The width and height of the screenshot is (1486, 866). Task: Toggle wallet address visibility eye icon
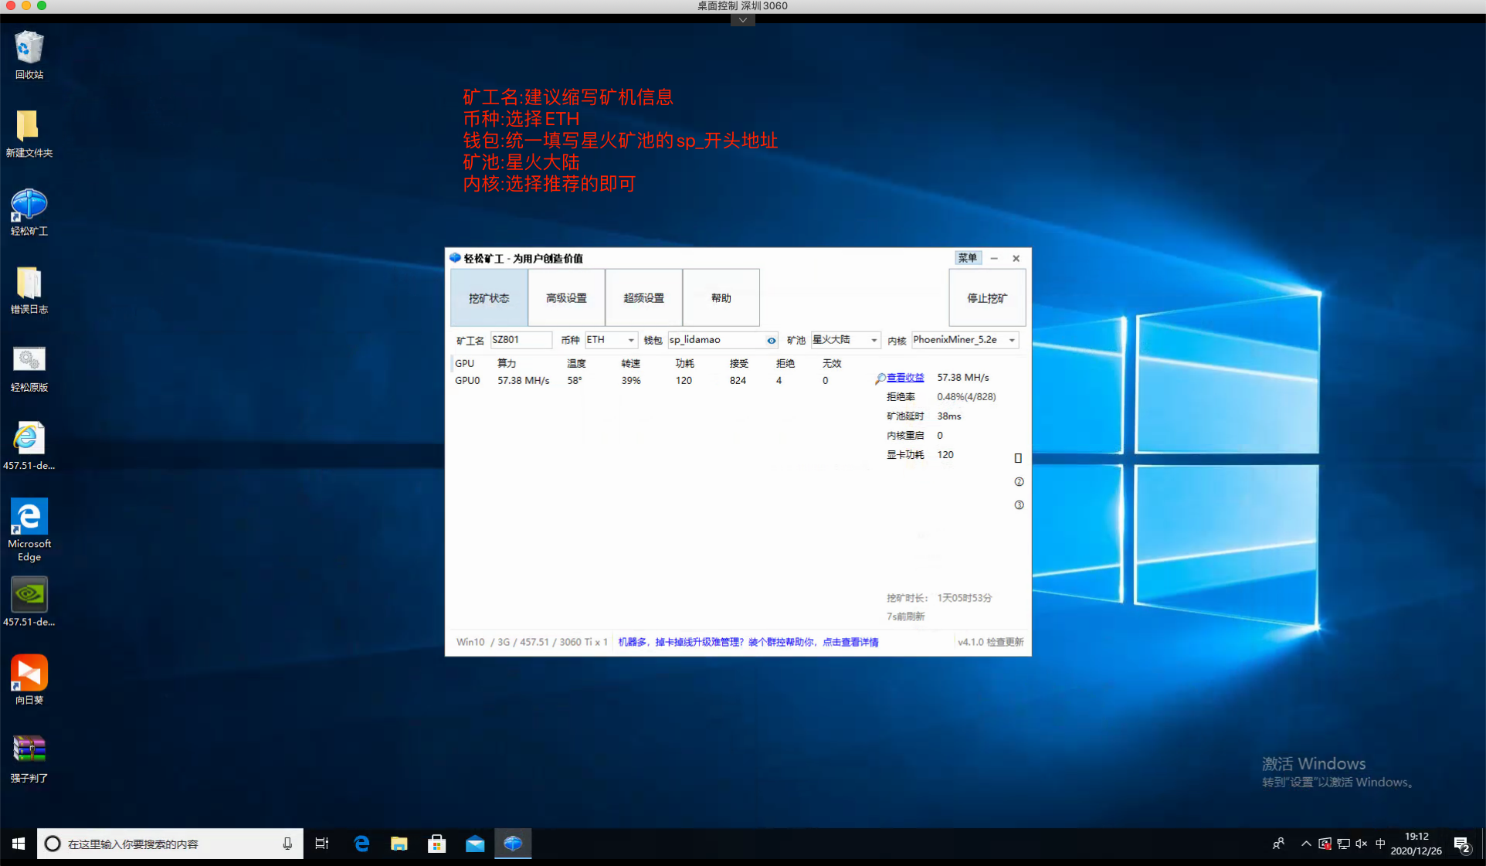tap(771, 341)
